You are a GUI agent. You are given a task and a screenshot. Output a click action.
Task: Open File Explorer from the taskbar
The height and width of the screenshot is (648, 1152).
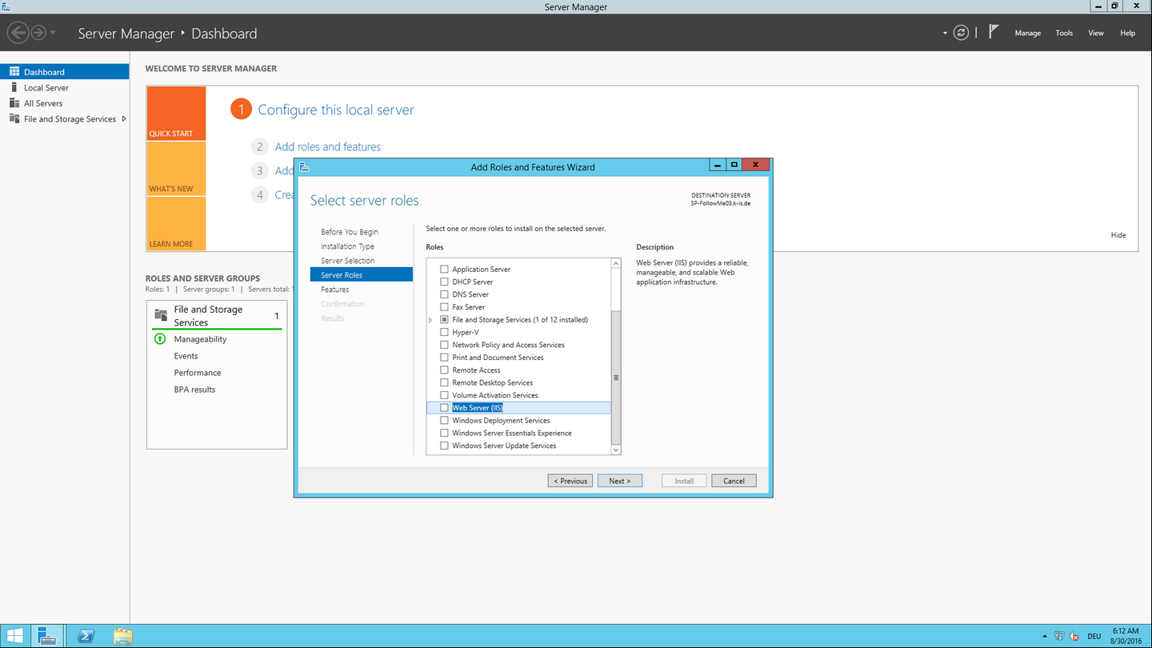(x=122, y=637)
